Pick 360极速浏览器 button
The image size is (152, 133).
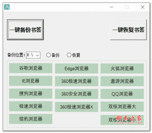(77, 81)
